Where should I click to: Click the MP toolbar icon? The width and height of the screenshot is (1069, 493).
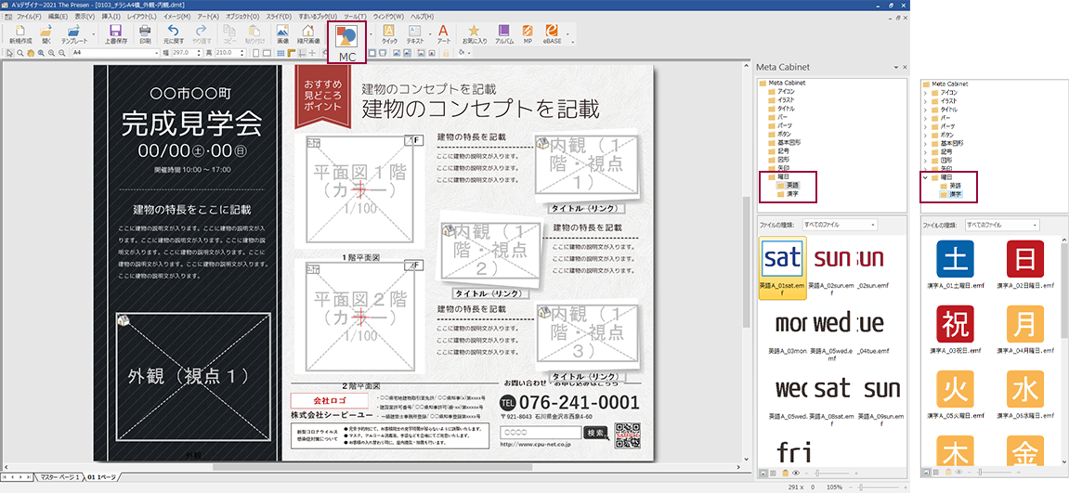(x=528, y=34)
